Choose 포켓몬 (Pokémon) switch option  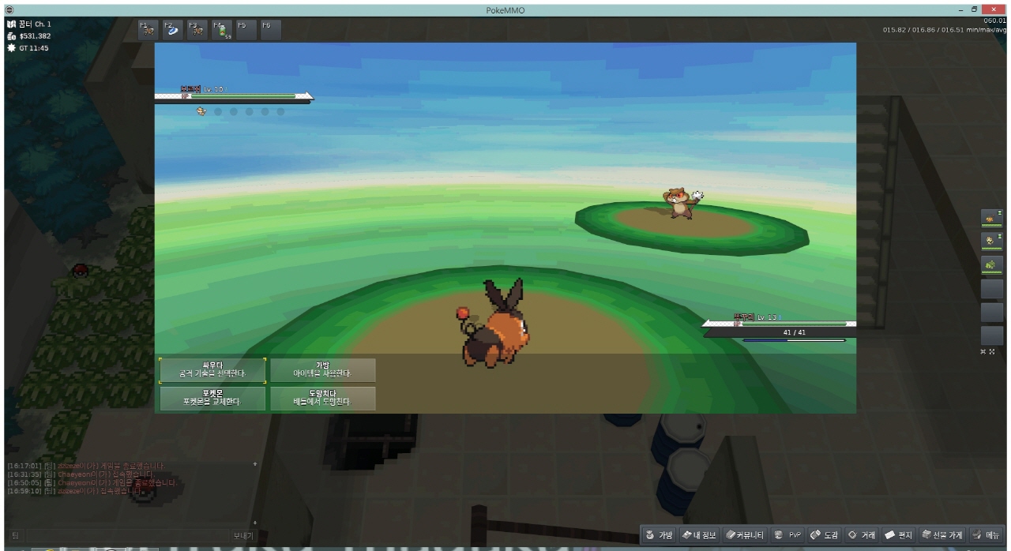coord(212,398)
